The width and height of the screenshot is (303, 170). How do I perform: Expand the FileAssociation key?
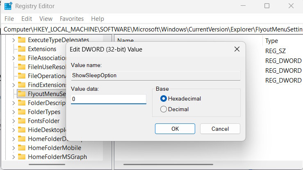(14, 58)
